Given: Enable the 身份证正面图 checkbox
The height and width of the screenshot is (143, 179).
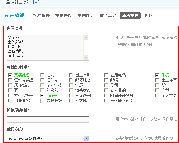Looking at the screenshot, I should point(106,101).
